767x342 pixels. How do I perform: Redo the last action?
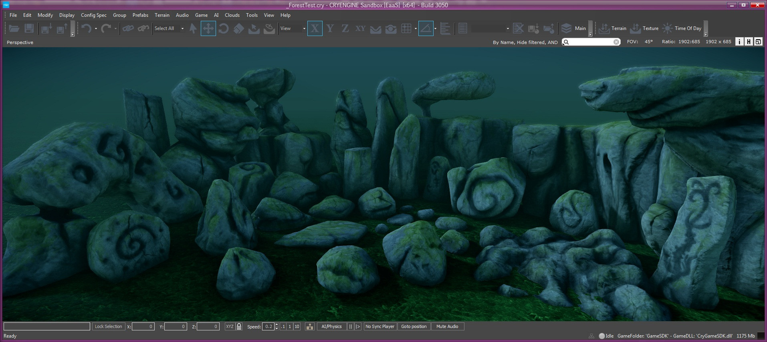click(106, 28)
